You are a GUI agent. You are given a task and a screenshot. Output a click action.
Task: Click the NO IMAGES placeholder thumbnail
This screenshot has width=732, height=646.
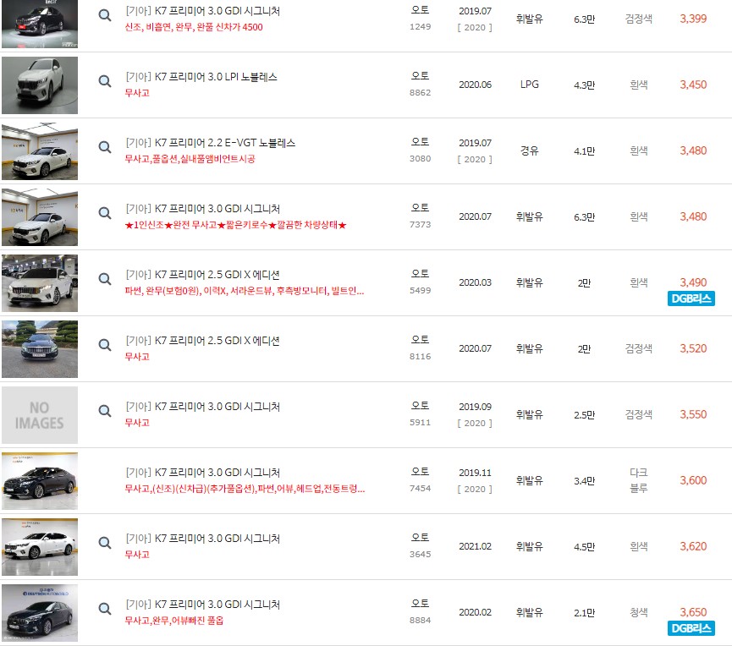pos(40,415)
